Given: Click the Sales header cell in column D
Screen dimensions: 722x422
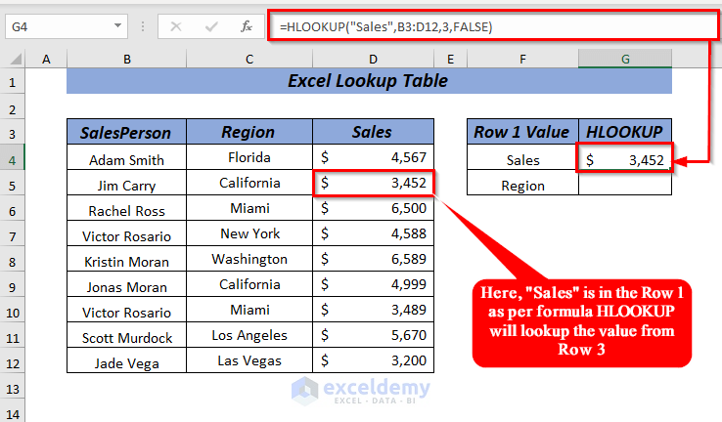Looking at the screenshot, I should coord(373,132).
